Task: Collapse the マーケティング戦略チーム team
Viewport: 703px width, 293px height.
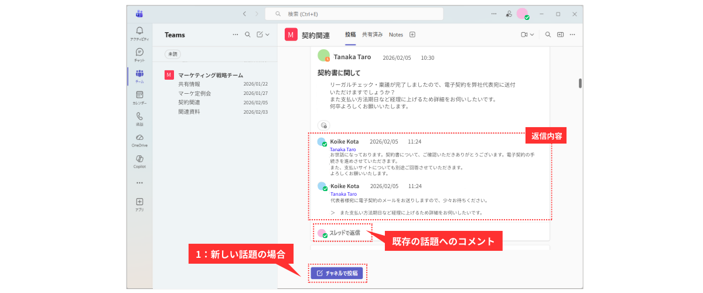Action: click(210, 75)
